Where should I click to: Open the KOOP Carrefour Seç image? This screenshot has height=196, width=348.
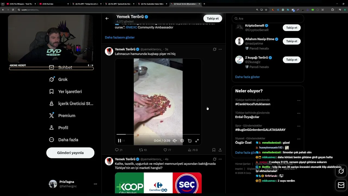[158, 183]
